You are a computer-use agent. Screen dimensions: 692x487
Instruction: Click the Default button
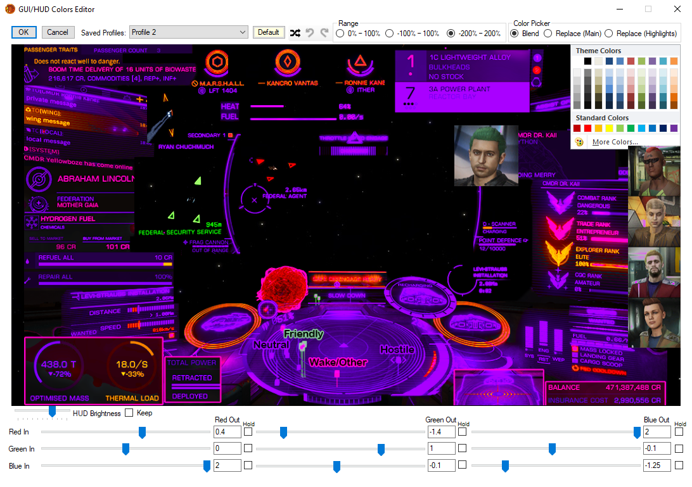268,32
